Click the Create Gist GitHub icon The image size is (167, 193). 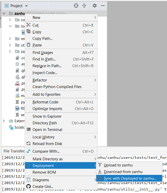29,186
